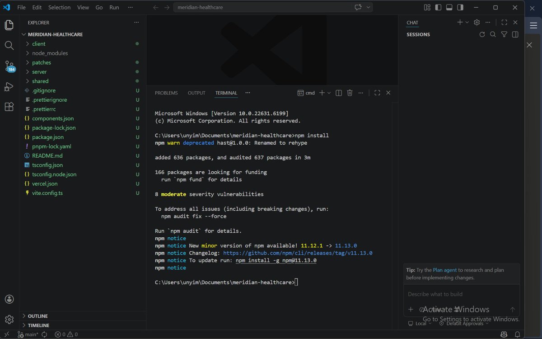Open chat settings gear icon
The height and width of the screenshot is (339, 542).
[477, 22]
